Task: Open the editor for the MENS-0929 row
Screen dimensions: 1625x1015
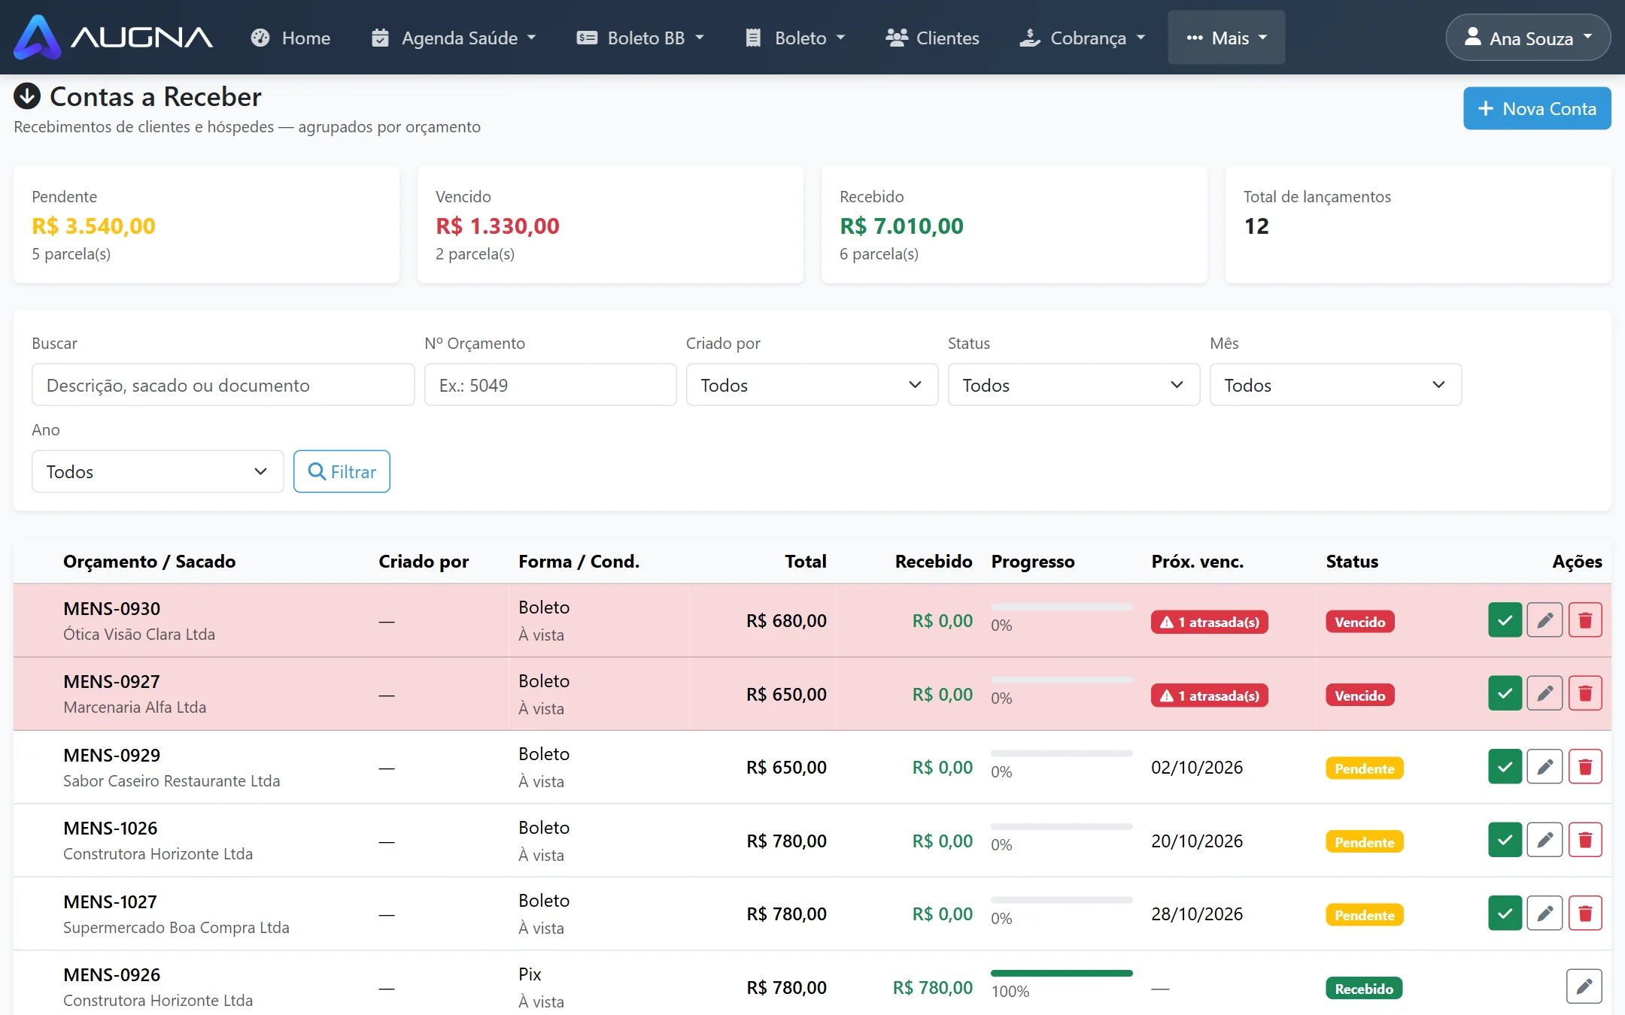Action: click(x=1545, y=767)
